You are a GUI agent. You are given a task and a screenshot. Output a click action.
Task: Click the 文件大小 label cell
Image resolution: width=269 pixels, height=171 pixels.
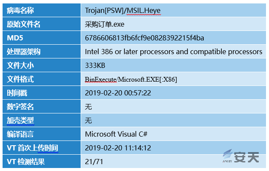(x=42, y=65)
